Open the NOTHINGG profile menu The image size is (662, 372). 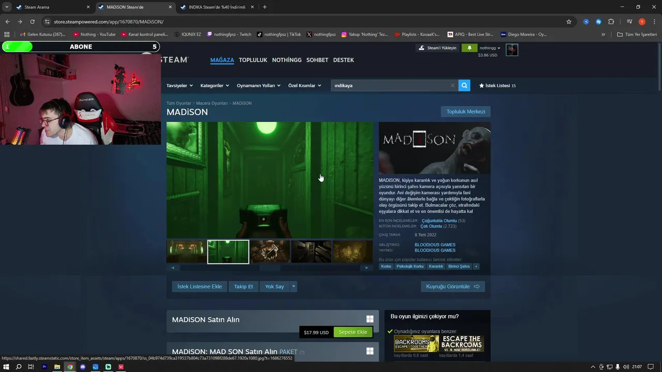[287, 60]
